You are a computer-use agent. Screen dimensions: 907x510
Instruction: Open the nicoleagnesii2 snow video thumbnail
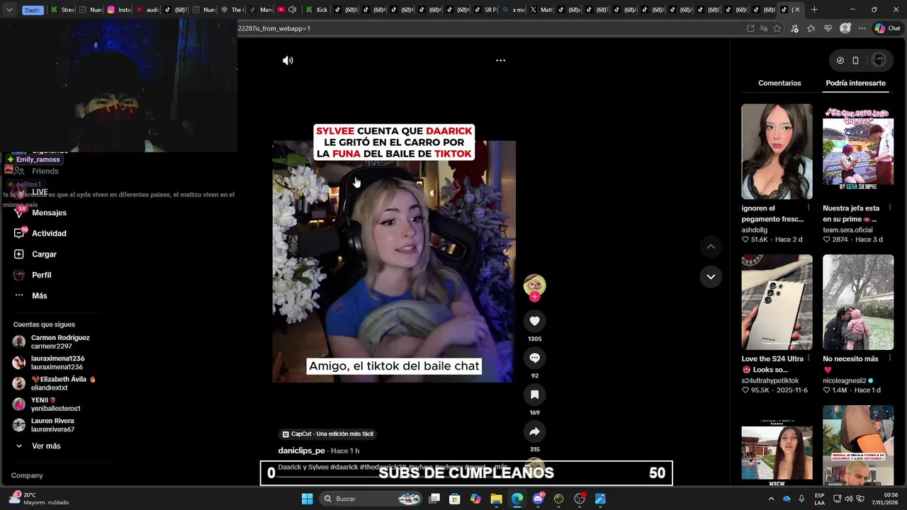pyautogui.click(x=858, y=302)
